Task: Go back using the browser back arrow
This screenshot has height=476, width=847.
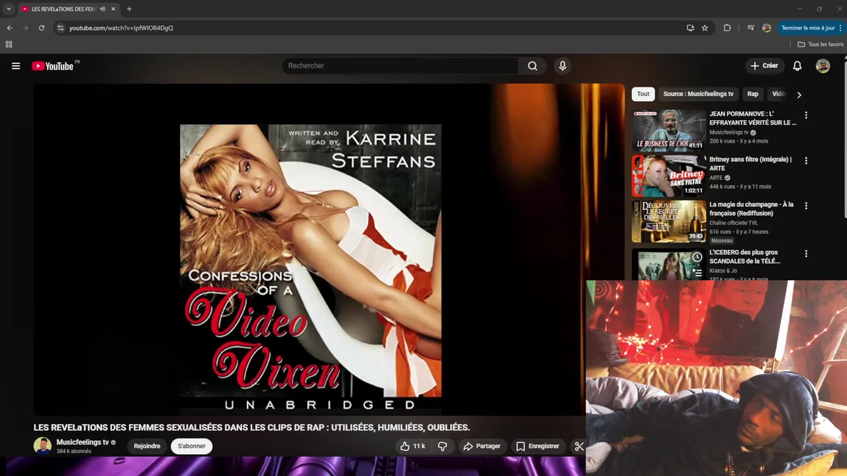Action: 9,28
